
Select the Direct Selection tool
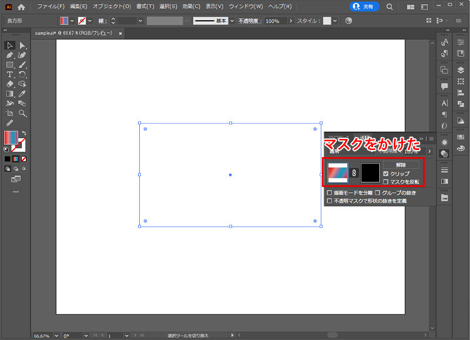[x=22, y=46]
